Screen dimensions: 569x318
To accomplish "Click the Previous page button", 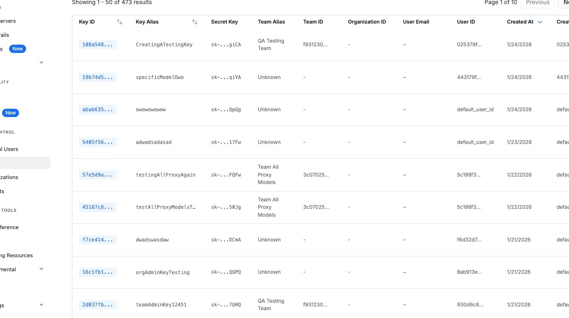I will tap(538, 2).
